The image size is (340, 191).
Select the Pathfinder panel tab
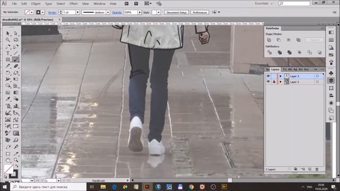[273, 28]
